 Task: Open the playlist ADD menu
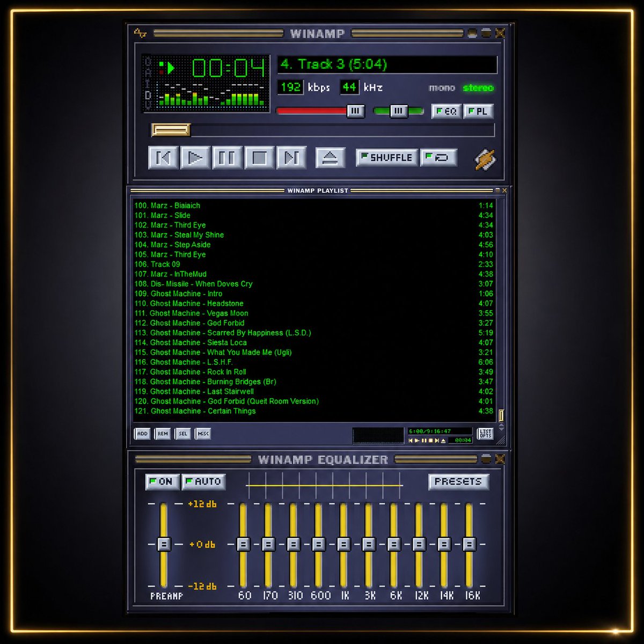point(142,434)
